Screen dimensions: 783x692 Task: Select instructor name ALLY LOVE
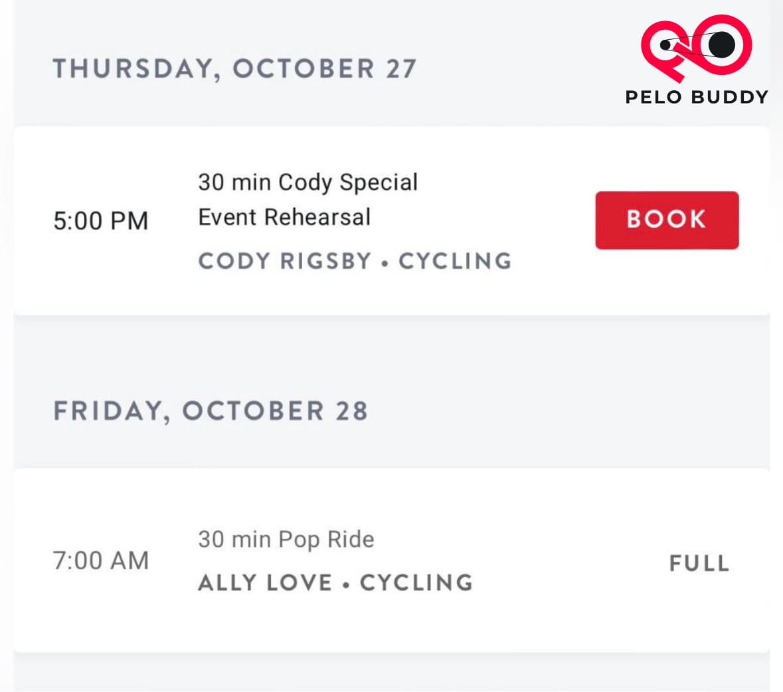[265, 583]
